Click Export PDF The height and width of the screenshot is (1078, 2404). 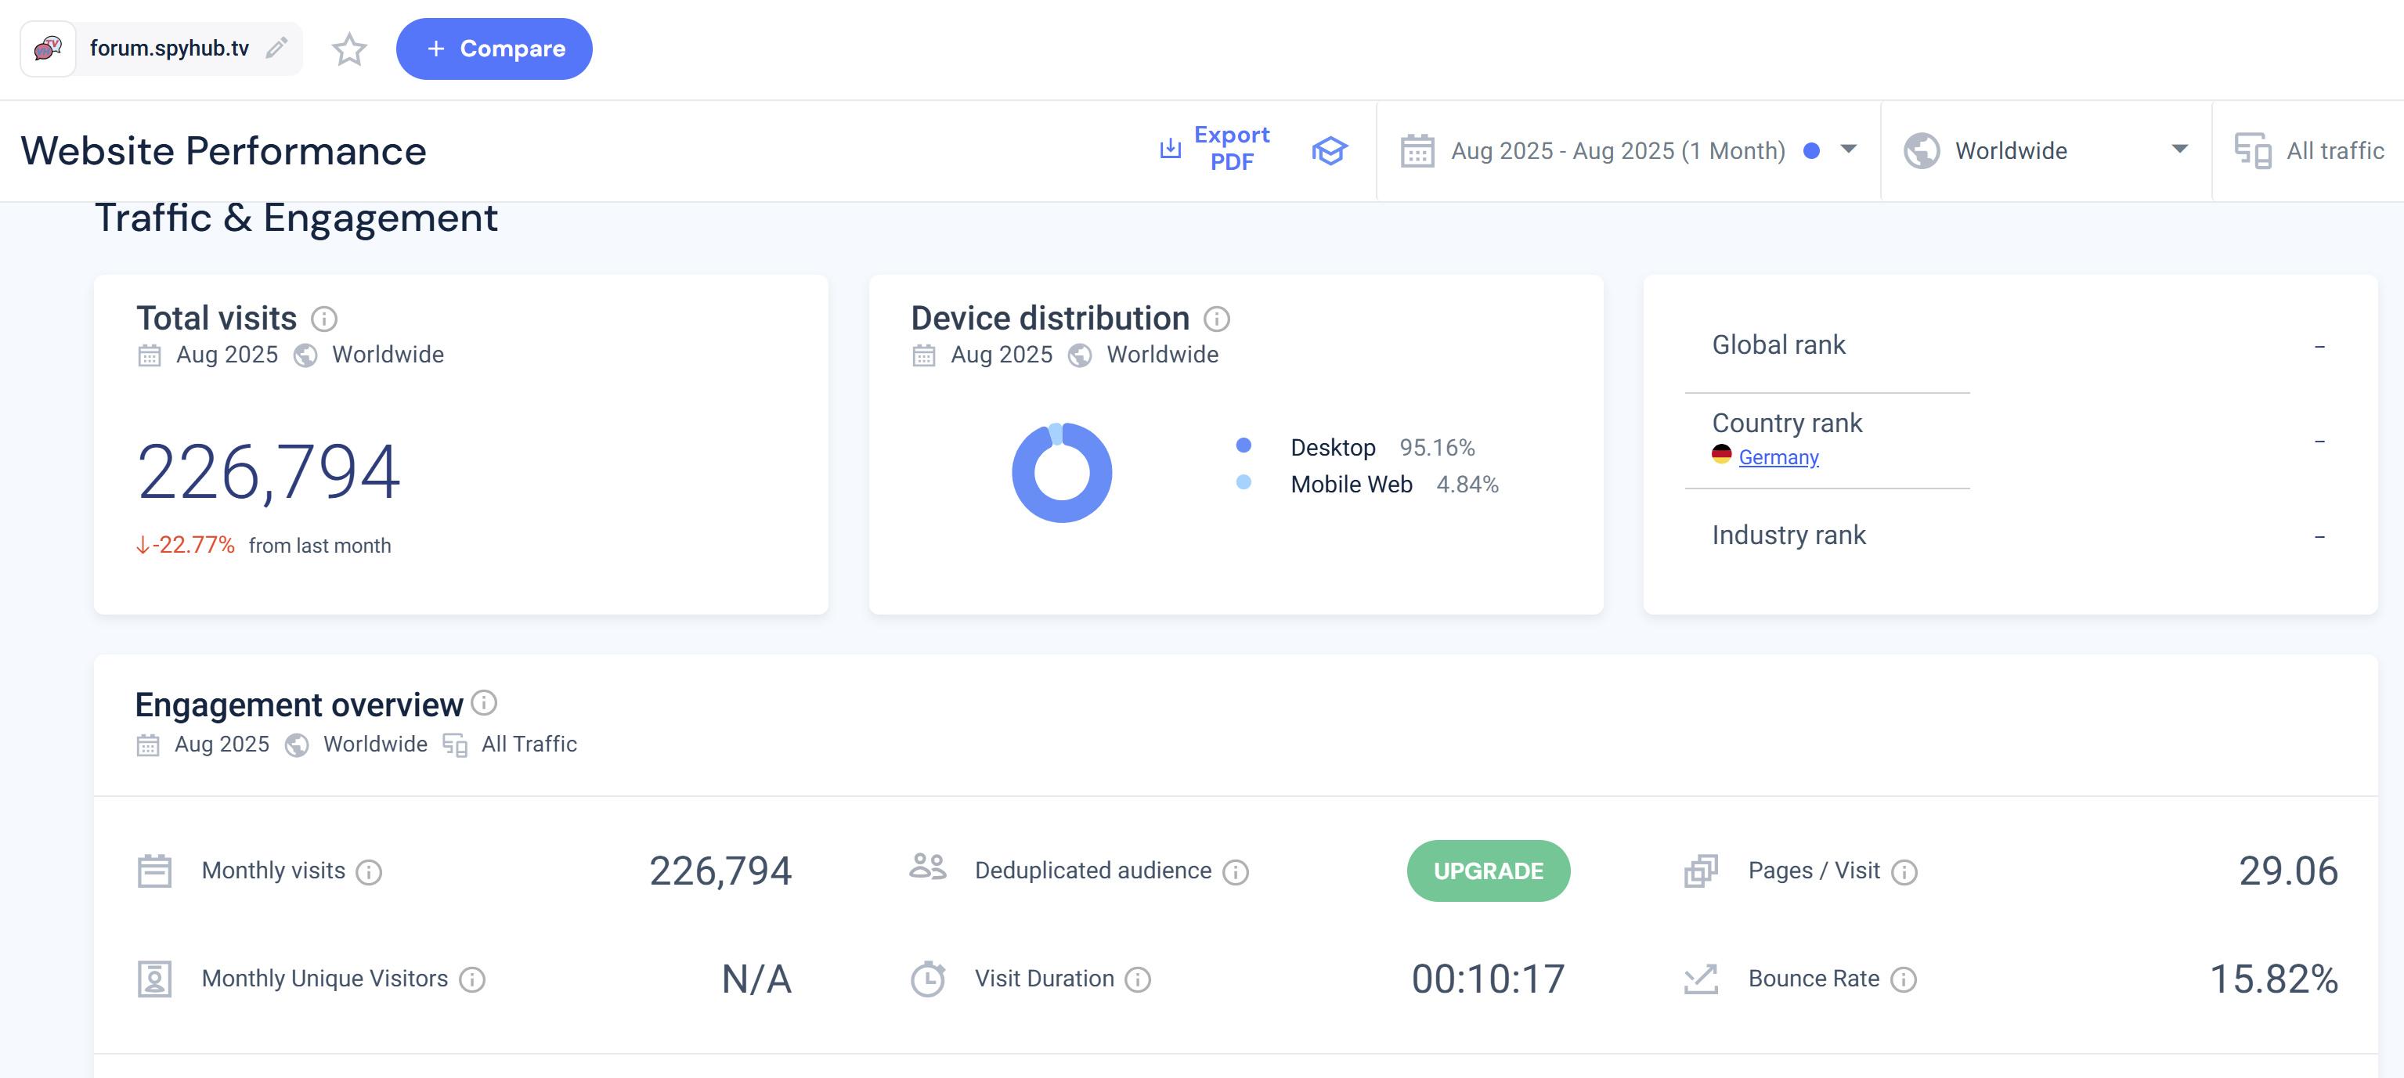click(1215, 150)
